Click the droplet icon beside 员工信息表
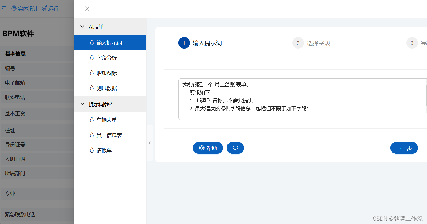The image size is (427, 224). point(92,135)
